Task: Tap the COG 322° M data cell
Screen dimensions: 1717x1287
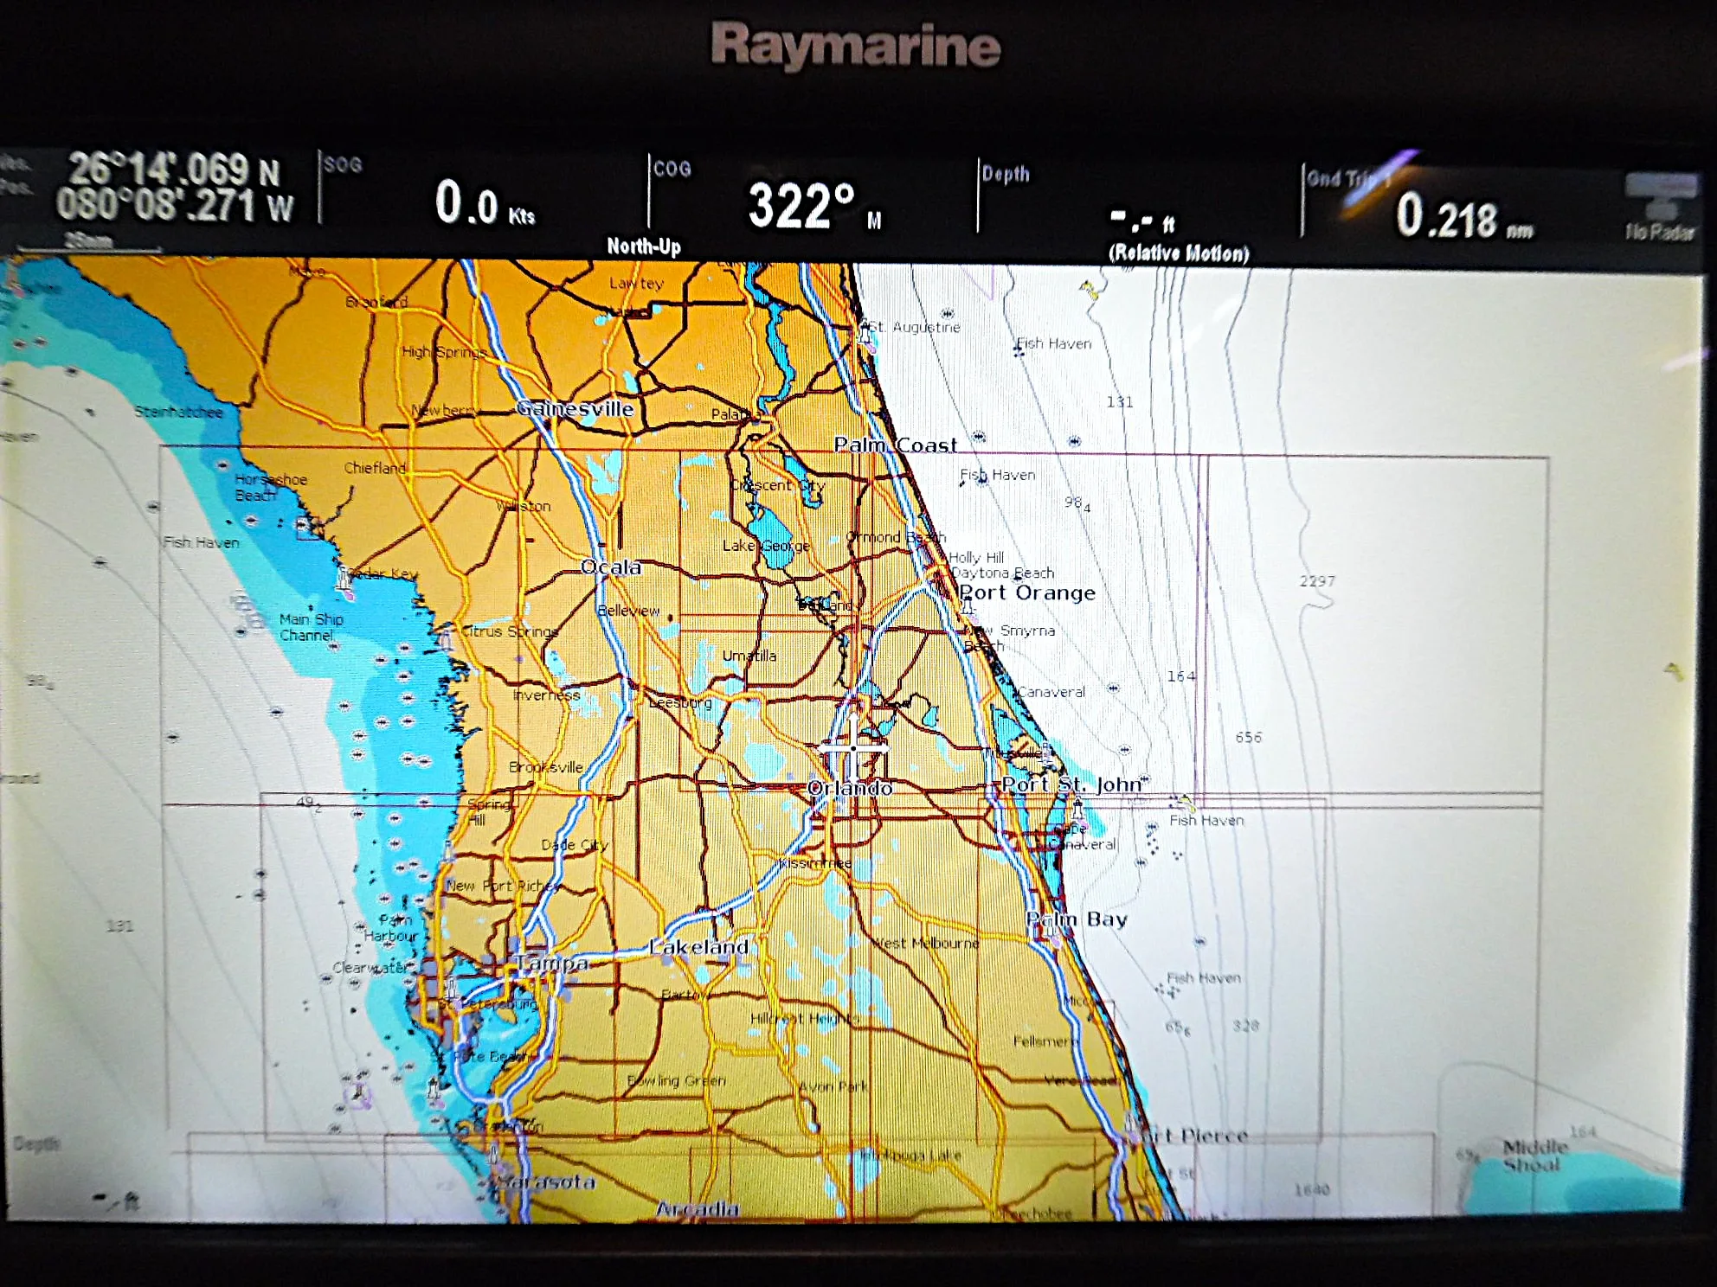Action: [x=812, y=199]
